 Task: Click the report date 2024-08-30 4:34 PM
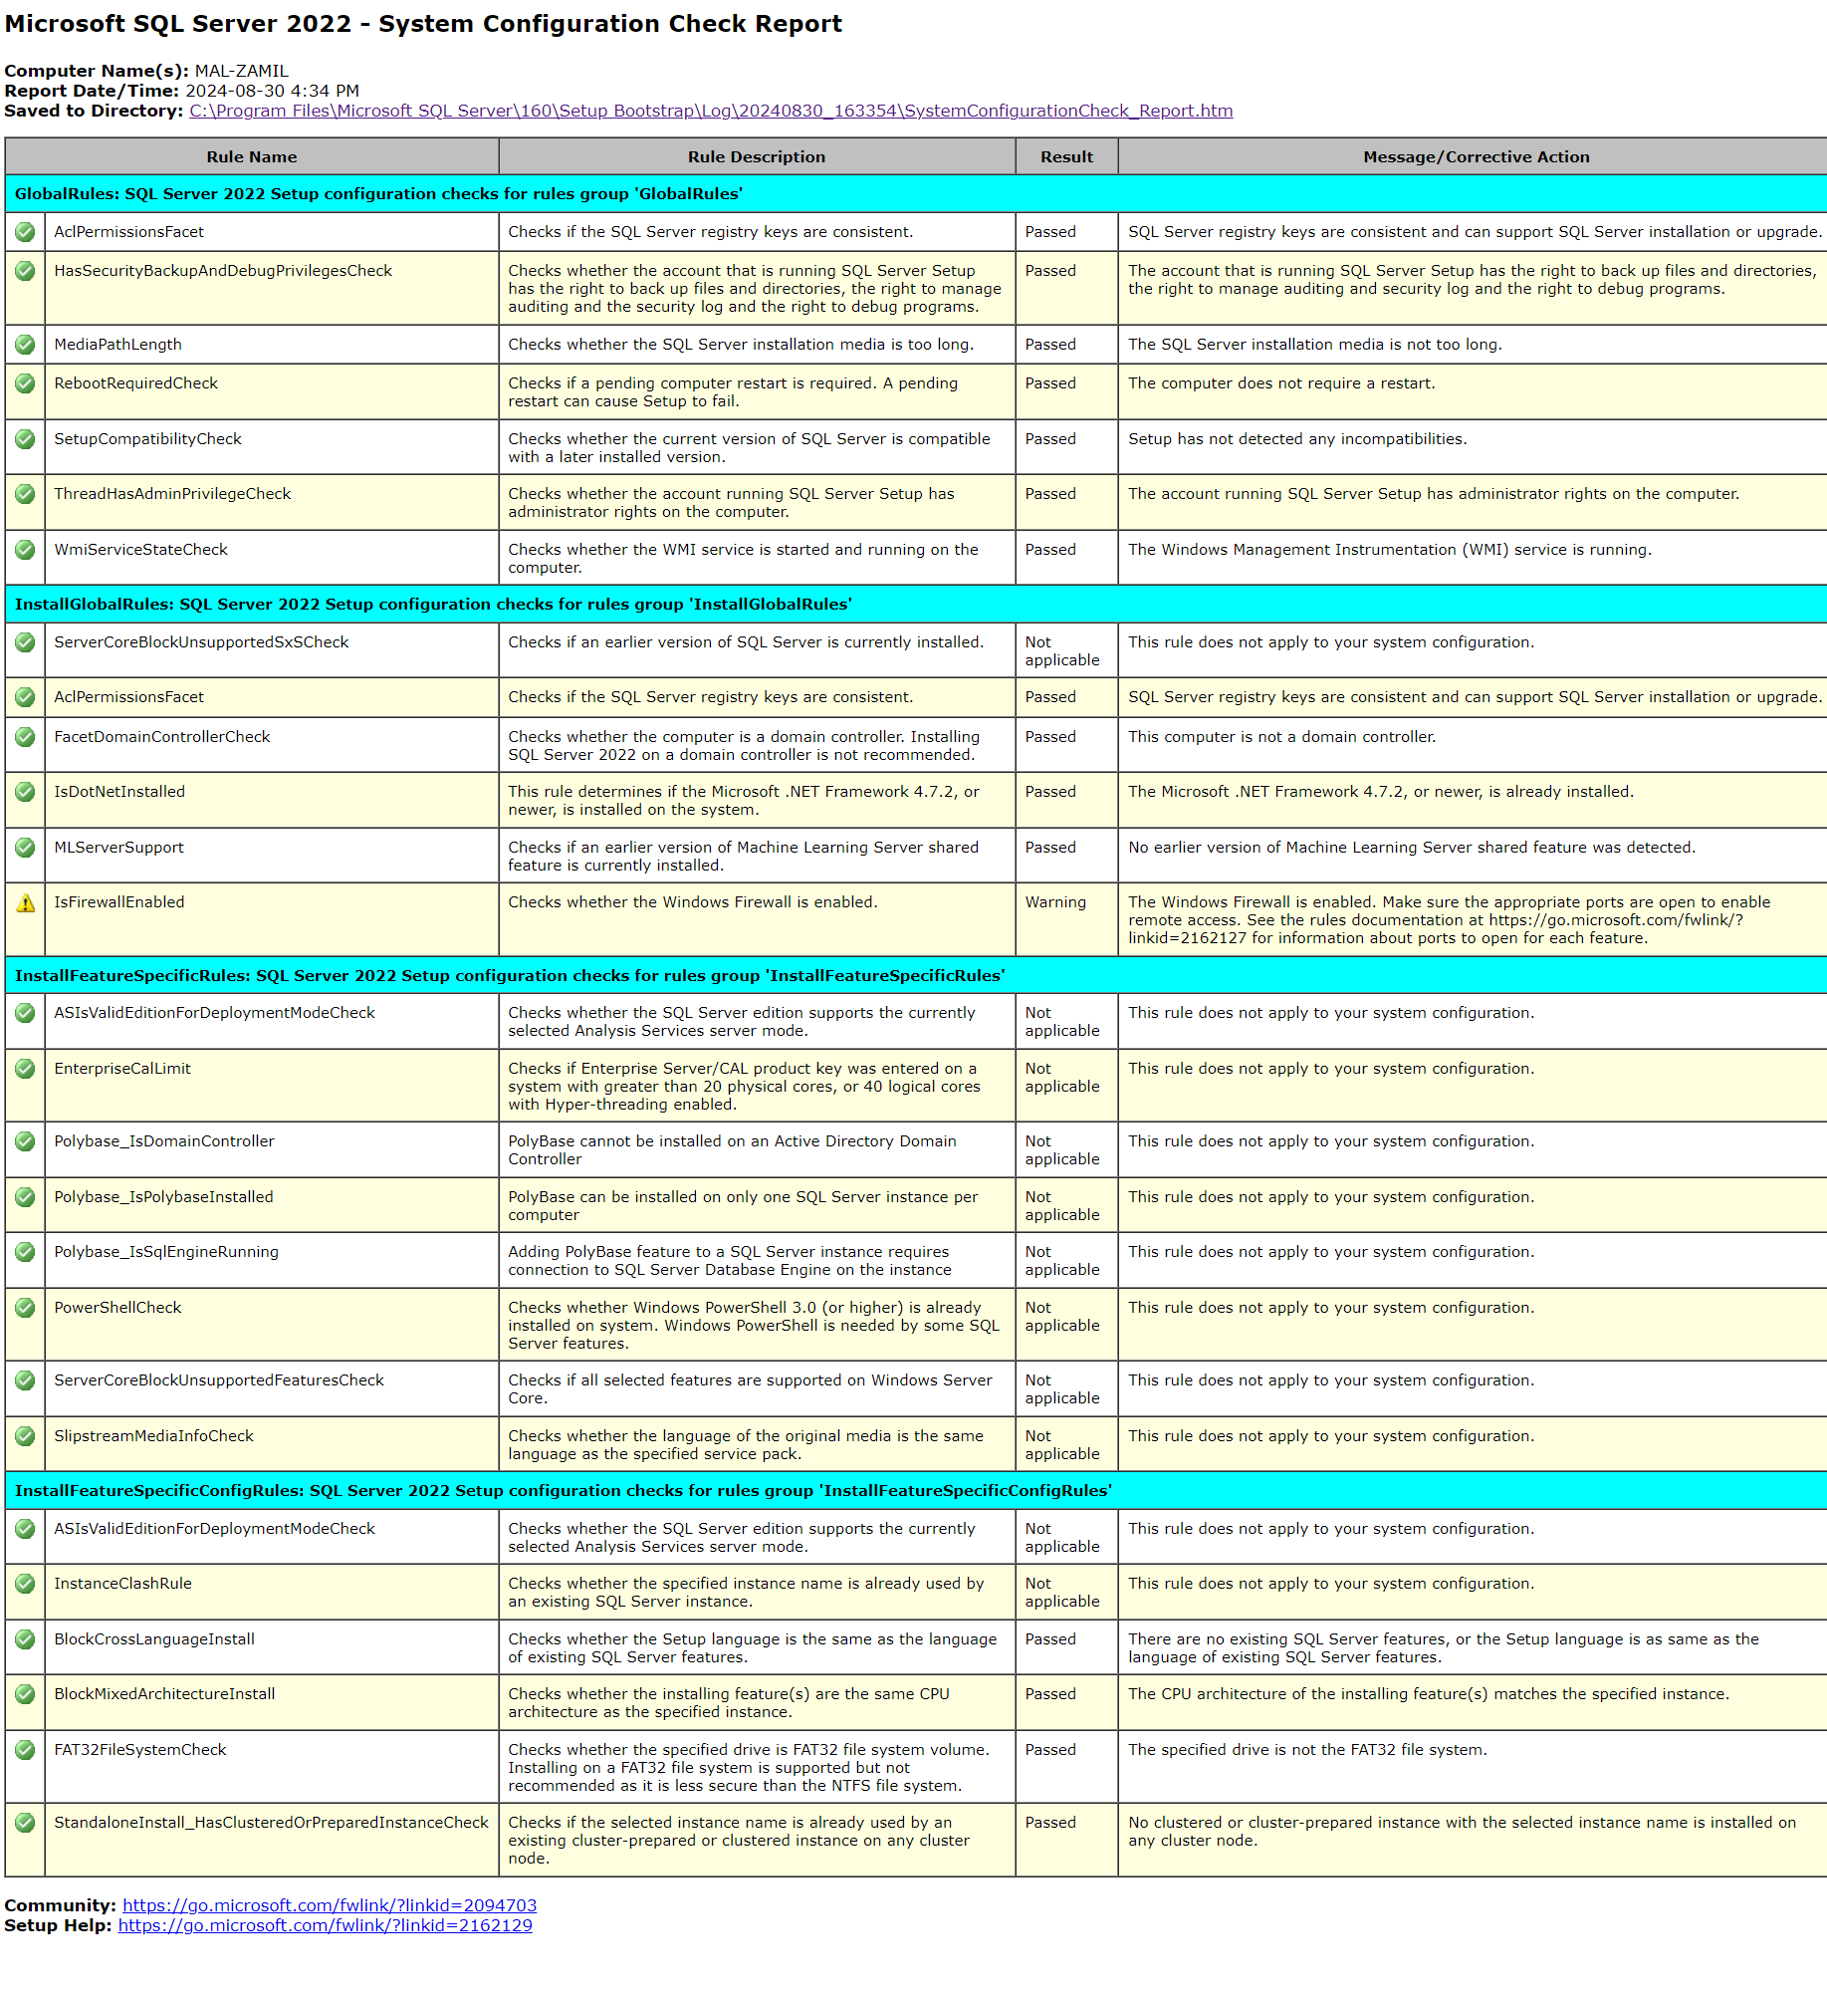[273, 91]
